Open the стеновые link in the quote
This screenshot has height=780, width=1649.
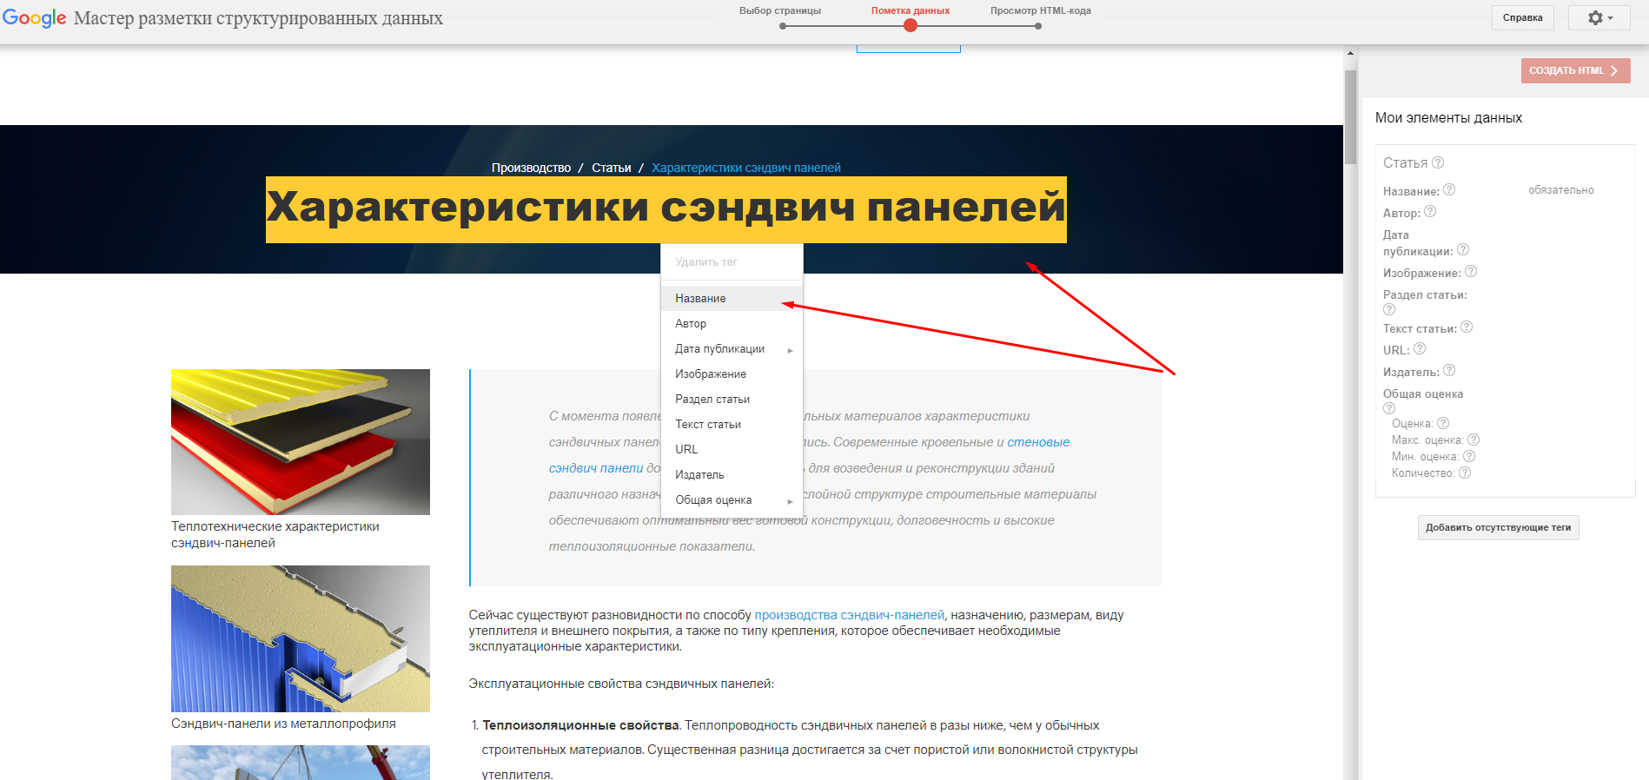click(x=1038, y=442)
